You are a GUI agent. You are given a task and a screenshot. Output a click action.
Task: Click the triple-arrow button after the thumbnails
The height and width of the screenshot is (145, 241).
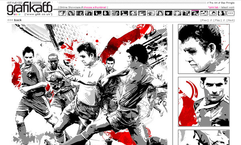231,13
